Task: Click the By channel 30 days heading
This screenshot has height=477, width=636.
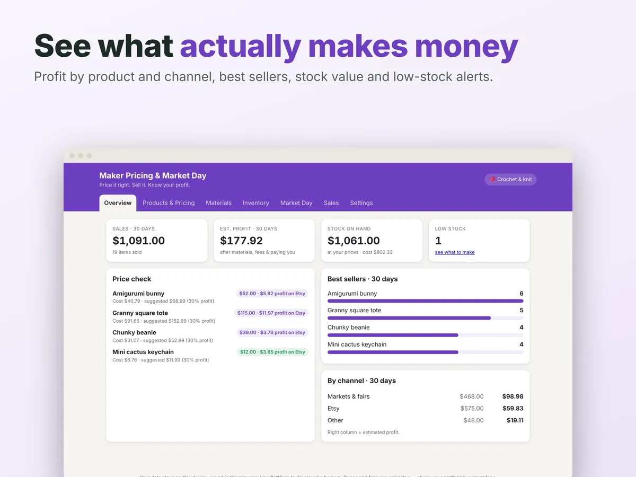Action: click(361, 381)
